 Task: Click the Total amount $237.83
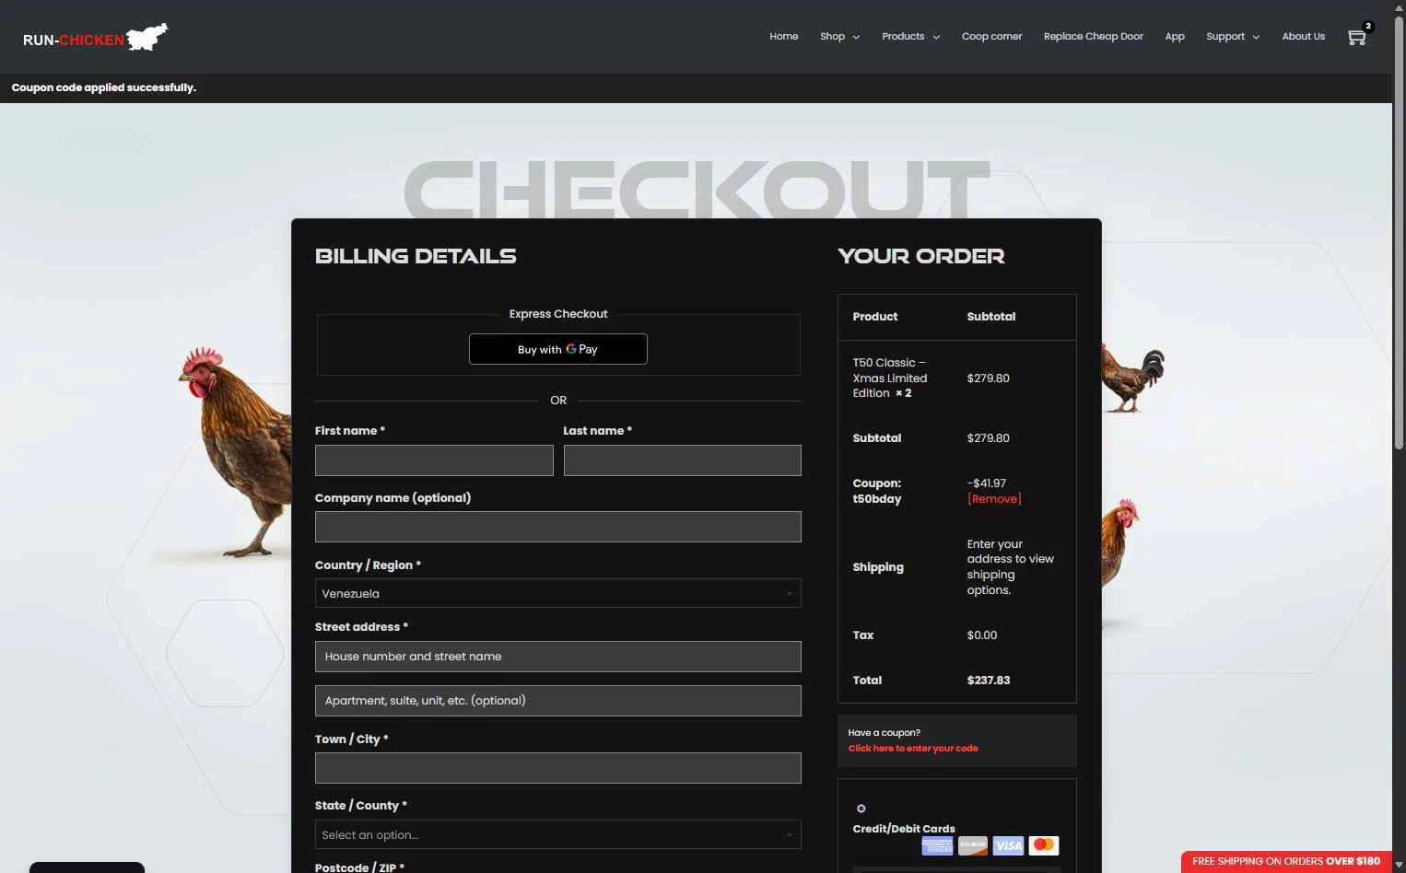click(989, 681)
